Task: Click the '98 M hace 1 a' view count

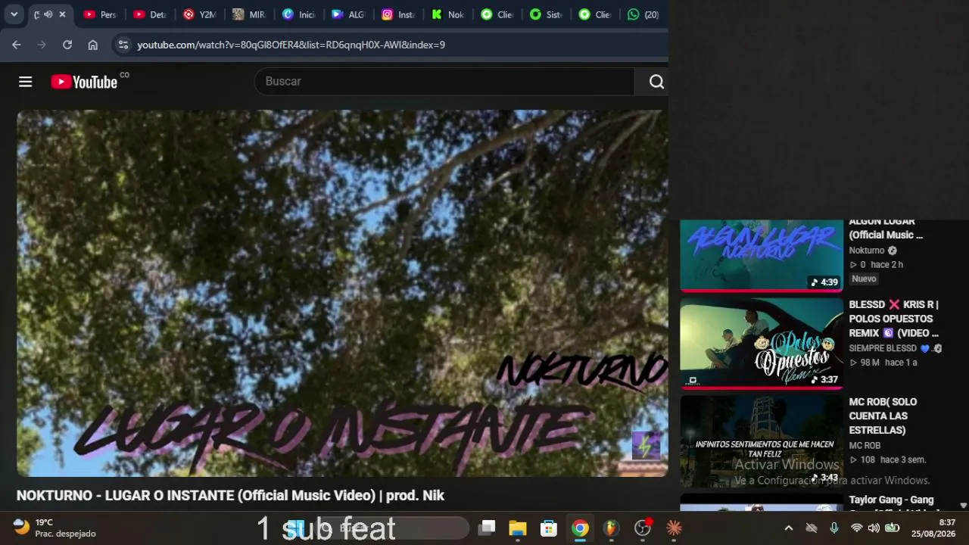Action: [883, 363]
